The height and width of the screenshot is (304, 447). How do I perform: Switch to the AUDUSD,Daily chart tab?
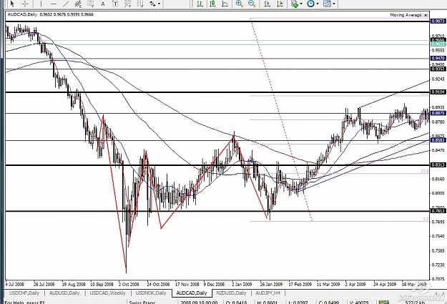[64, 293]
